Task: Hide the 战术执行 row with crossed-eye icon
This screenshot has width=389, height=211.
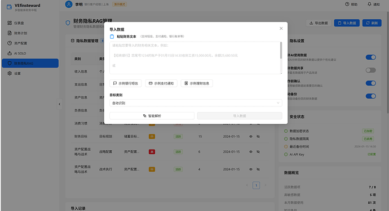Action: tap(258, 169)
